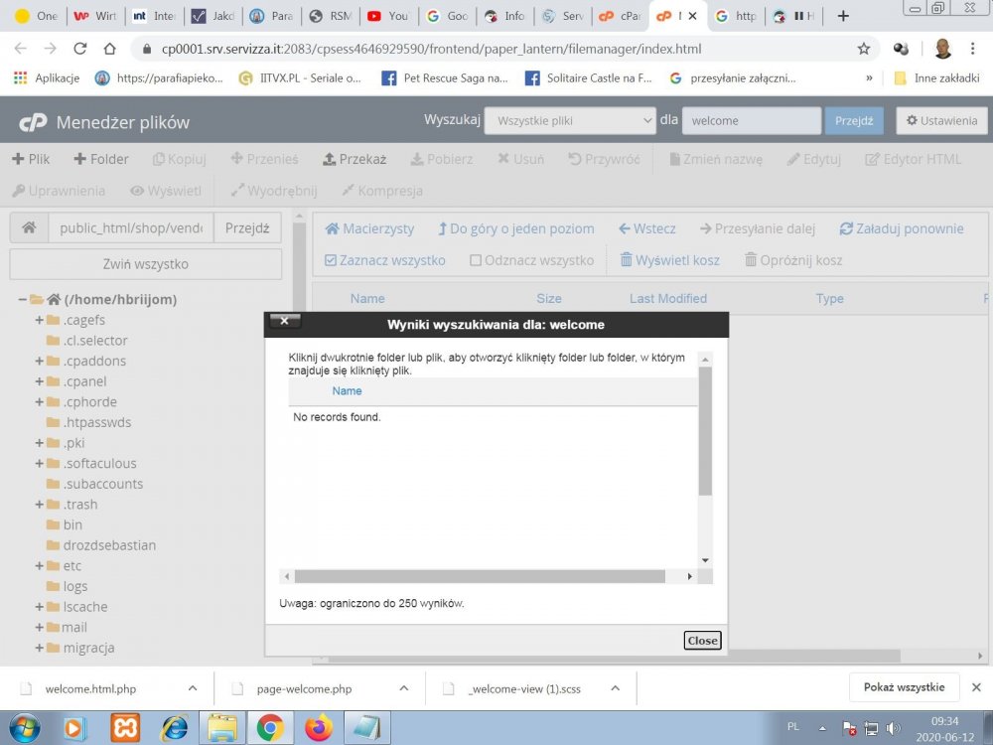Select the .htpasswds folder in tree

point(97,422)
